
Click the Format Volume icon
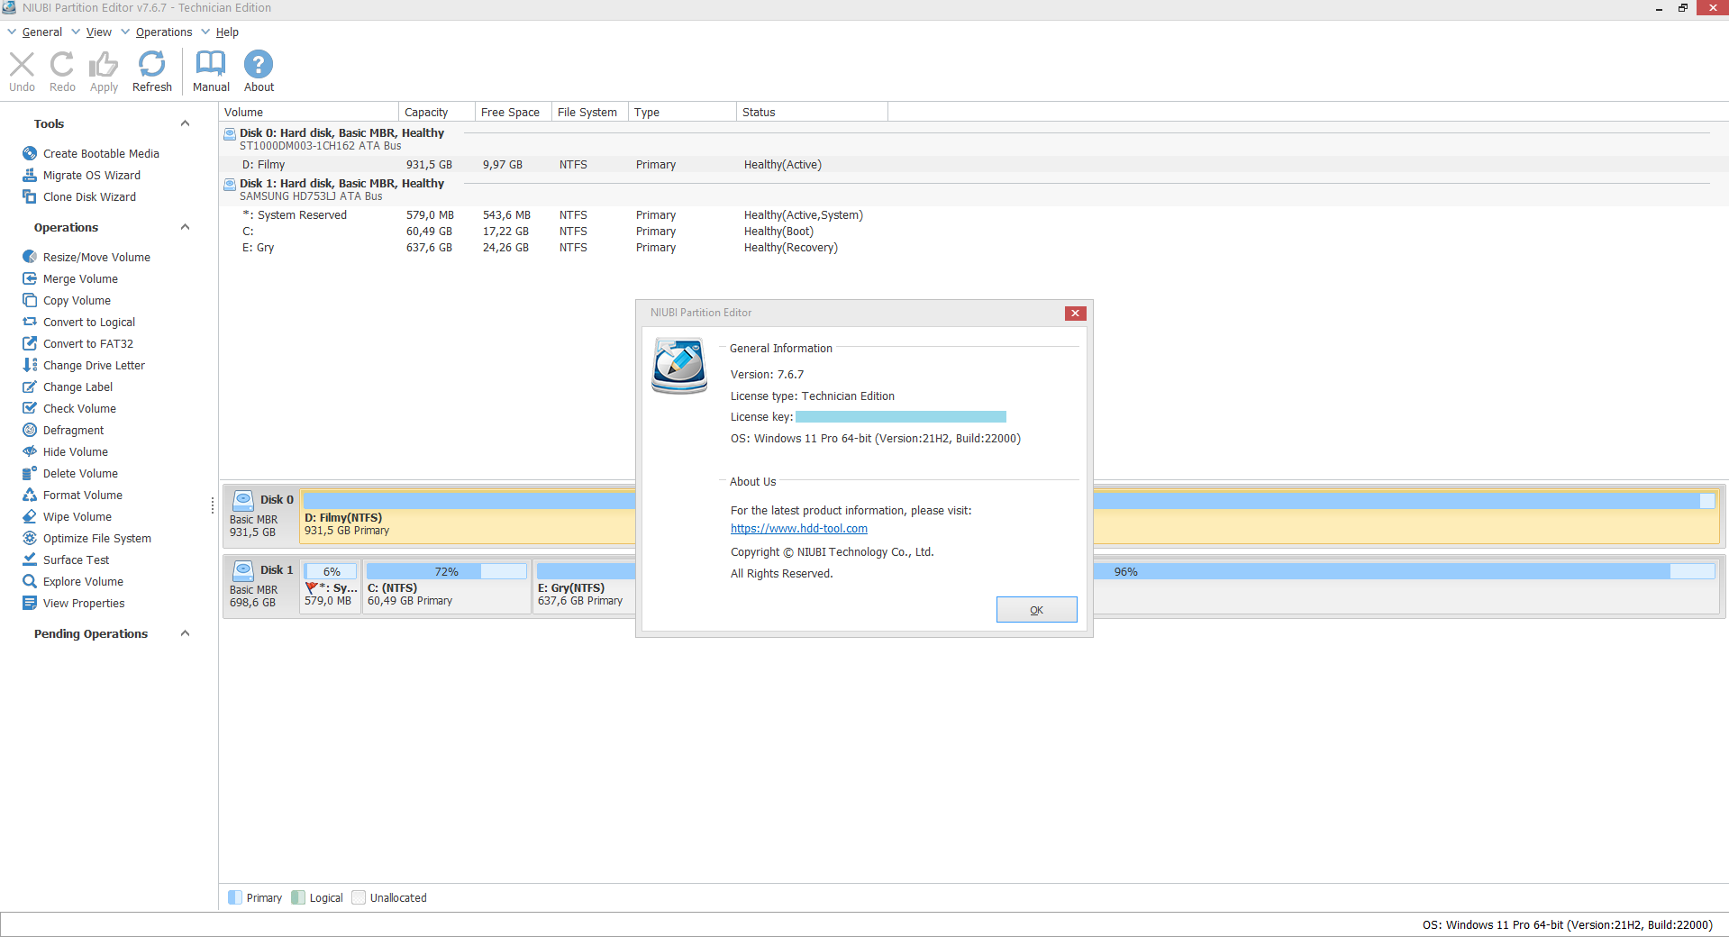click(x=30, y=495)
